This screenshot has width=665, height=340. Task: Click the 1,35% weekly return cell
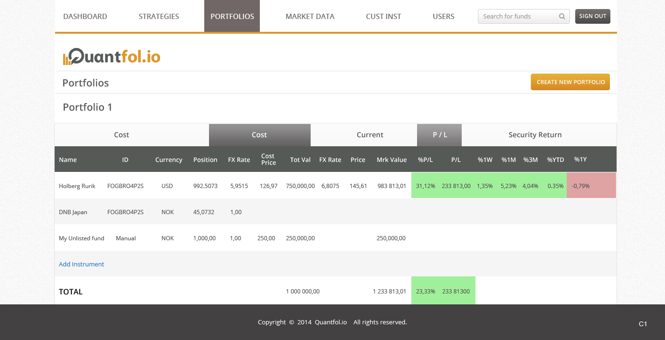(x=485, y=186)
